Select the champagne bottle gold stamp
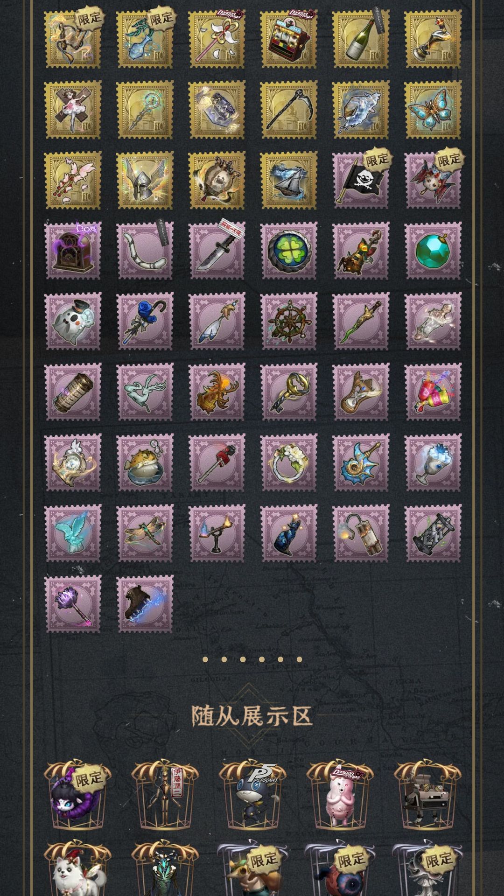This screenshot has width=504, height=896. [x=361, y=39]
